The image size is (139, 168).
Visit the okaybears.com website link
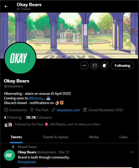pyautogui.click(x=68, y=110)
